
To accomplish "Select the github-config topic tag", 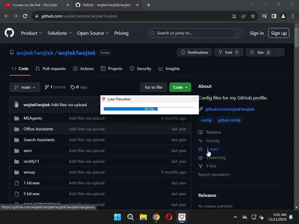I will [x=229, y=120].
